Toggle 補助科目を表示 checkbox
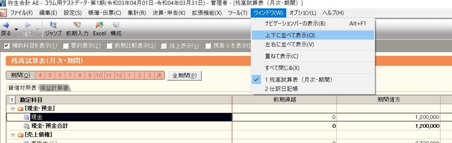 7,46
